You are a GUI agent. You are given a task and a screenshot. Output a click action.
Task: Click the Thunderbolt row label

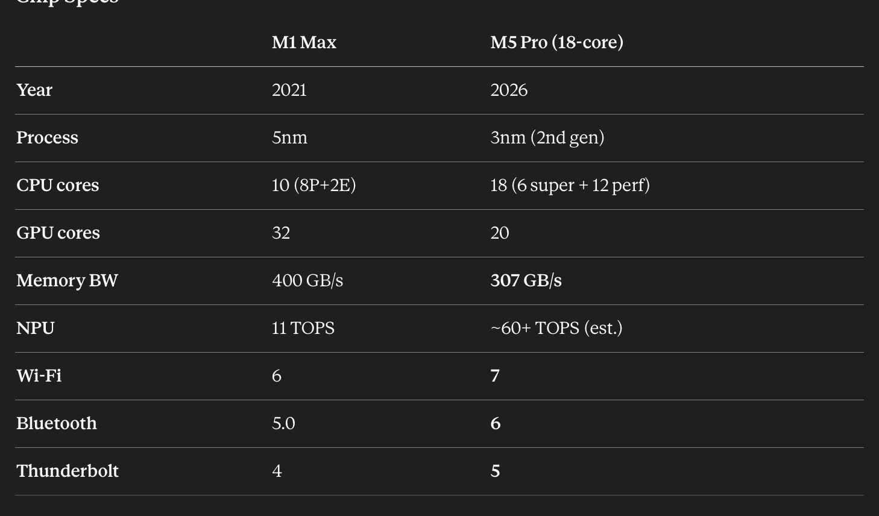pyautogui.click(x=68, y=471)
